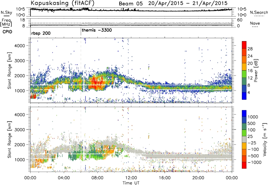The width and height of the screenshot is (268, 185).
Task: Click the plot title "Kapuskasing (fitACF)"
Action: (62, 3)
